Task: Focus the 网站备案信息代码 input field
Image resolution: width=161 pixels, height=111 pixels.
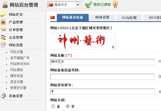Action: (103, 77)
